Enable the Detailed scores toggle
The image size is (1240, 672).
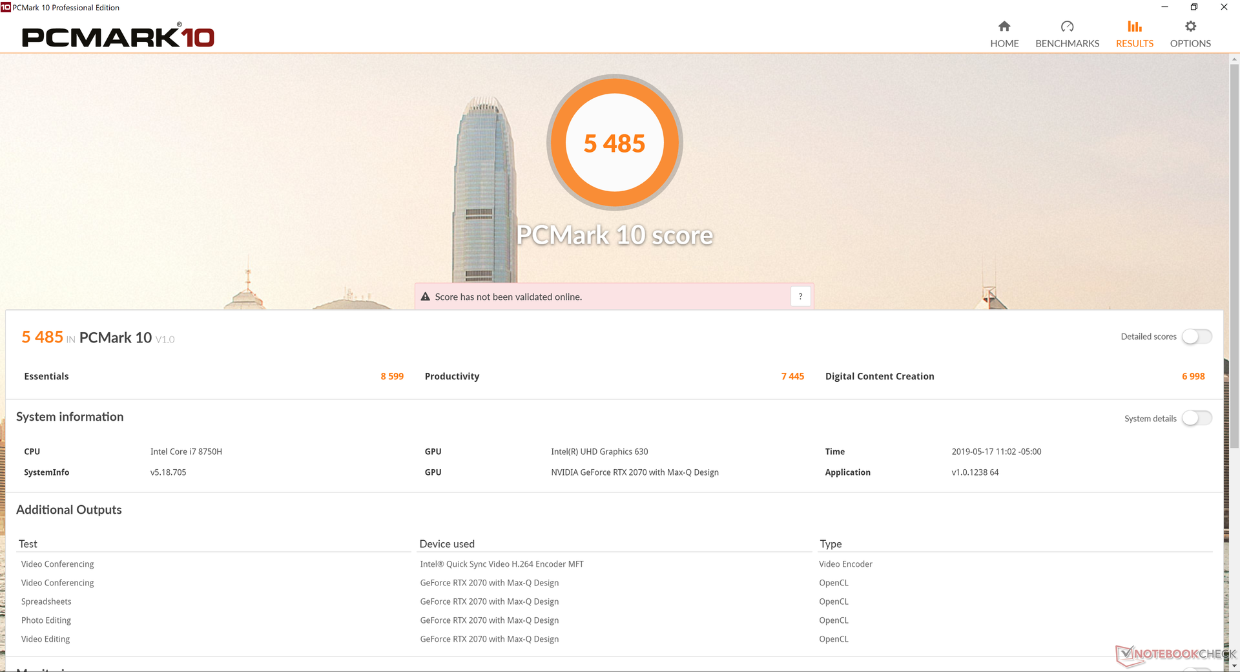coord(1197,337)
